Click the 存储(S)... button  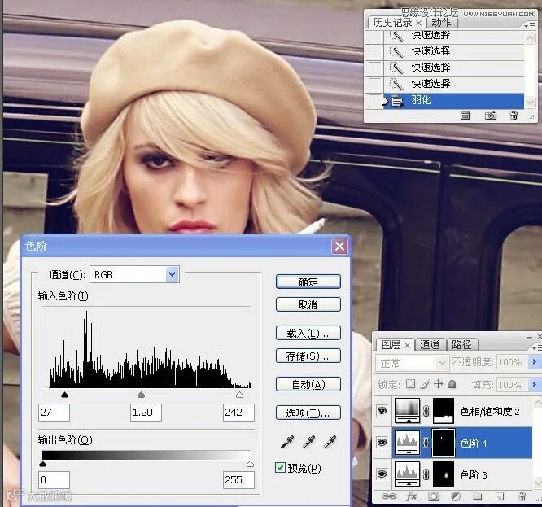tap(308, 356)
